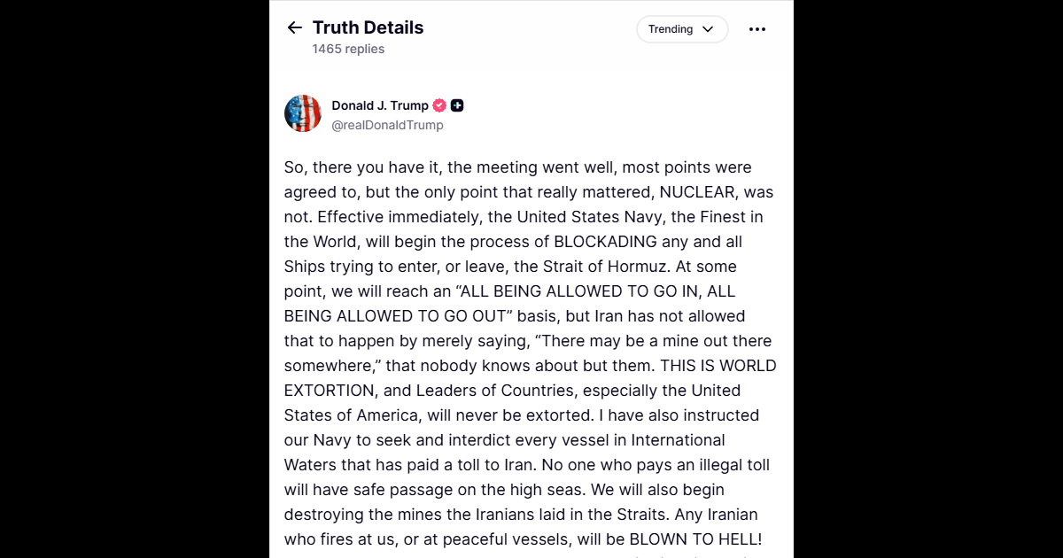Image resolution: width=1063 pixels, height=558 pixels.
Task: Expand the Trending sort dropdown
Action: point(681,29)
